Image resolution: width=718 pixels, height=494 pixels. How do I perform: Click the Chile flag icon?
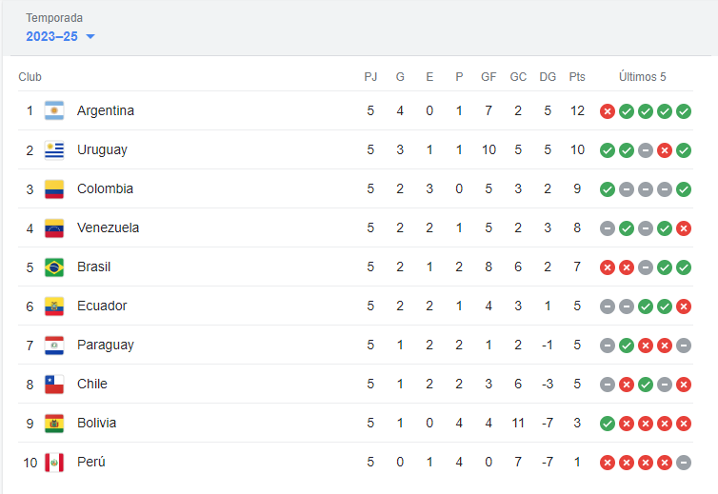click(54, 384)
